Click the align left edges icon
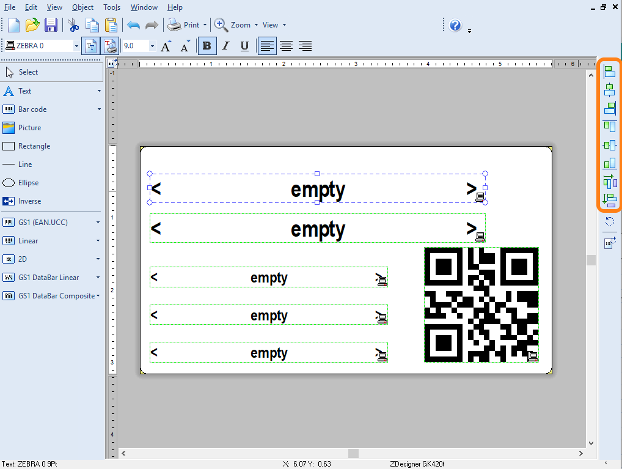 [x=609, y=72]
